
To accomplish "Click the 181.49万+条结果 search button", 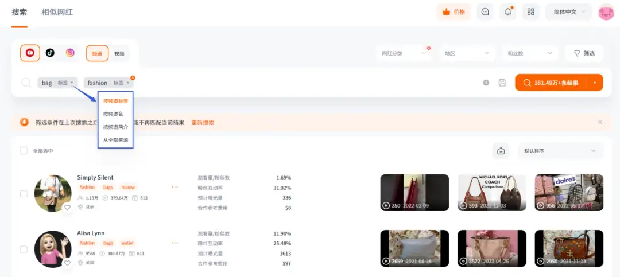I will pyautogui.click(x=551, y=83).
